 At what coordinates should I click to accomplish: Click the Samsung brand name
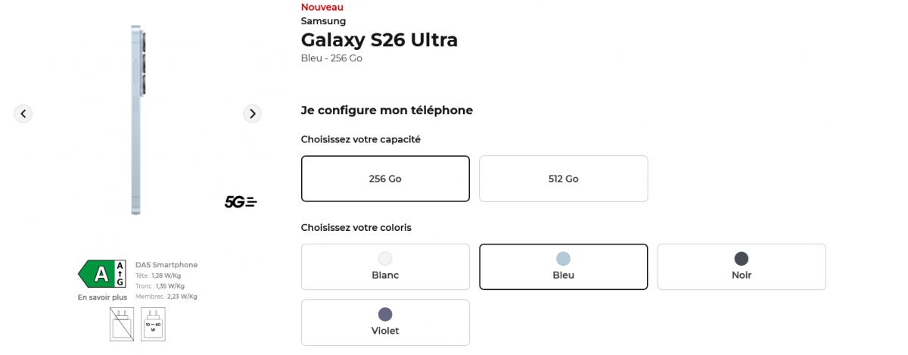[x=323, y=21]
